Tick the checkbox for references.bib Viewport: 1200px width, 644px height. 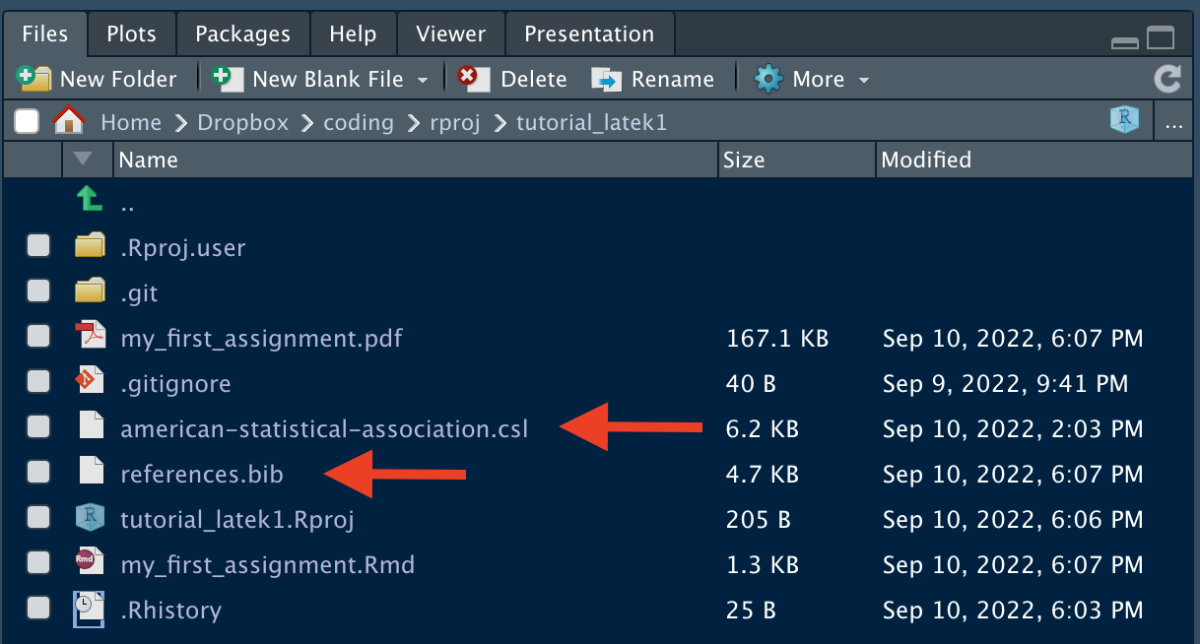(x=38, y=473)
